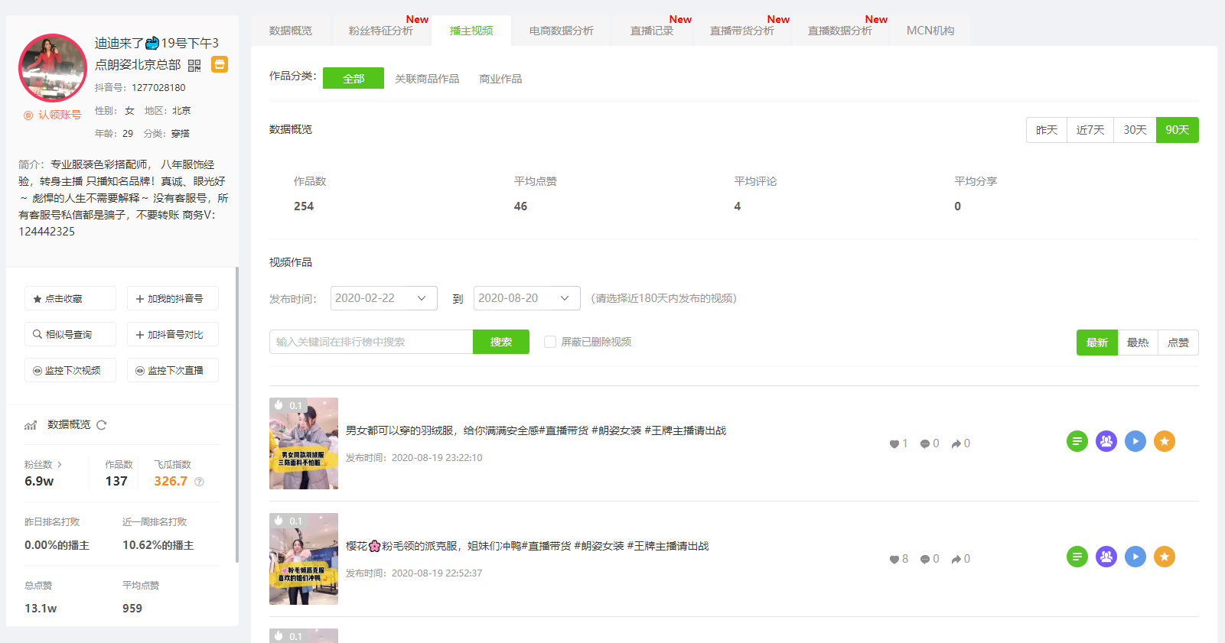Image resolution: width=1225 pixels, height=643 pixels.
Task: Open purple audience icon for 派克服 video
Action: tap(1106, 557)
